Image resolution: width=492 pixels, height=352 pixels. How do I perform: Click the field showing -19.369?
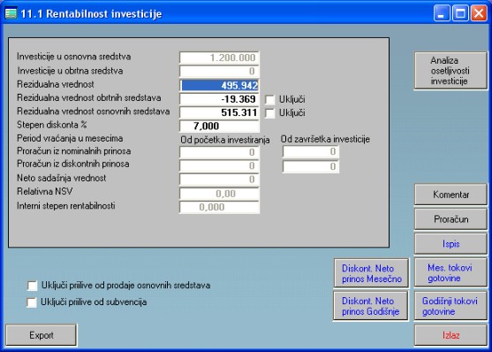coord(219,99)
